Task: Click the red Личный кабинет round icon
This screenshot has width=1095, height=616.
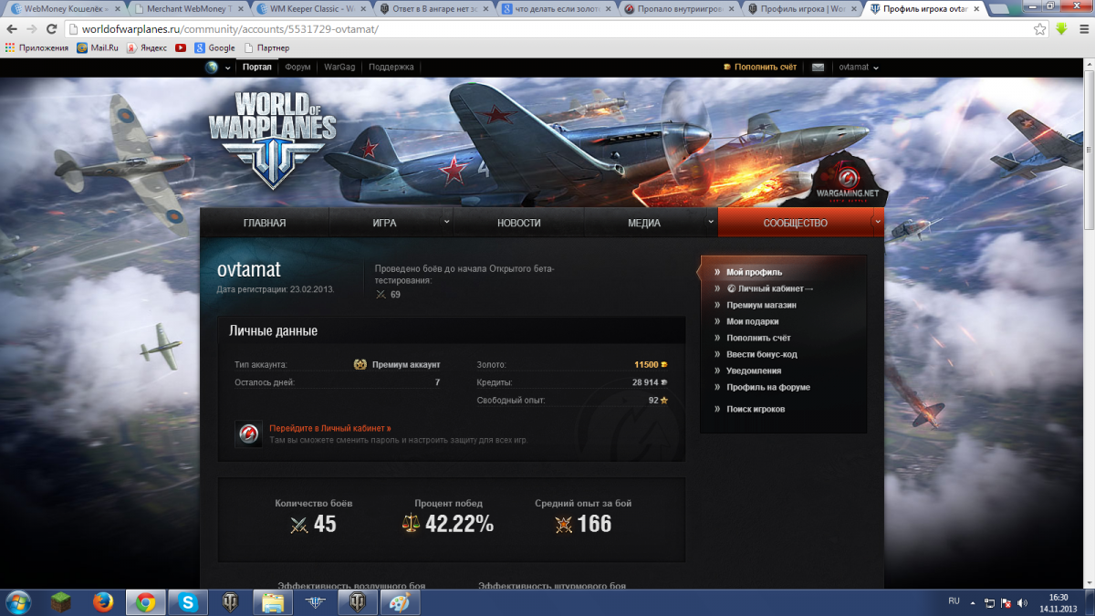Action: (248, 433)
